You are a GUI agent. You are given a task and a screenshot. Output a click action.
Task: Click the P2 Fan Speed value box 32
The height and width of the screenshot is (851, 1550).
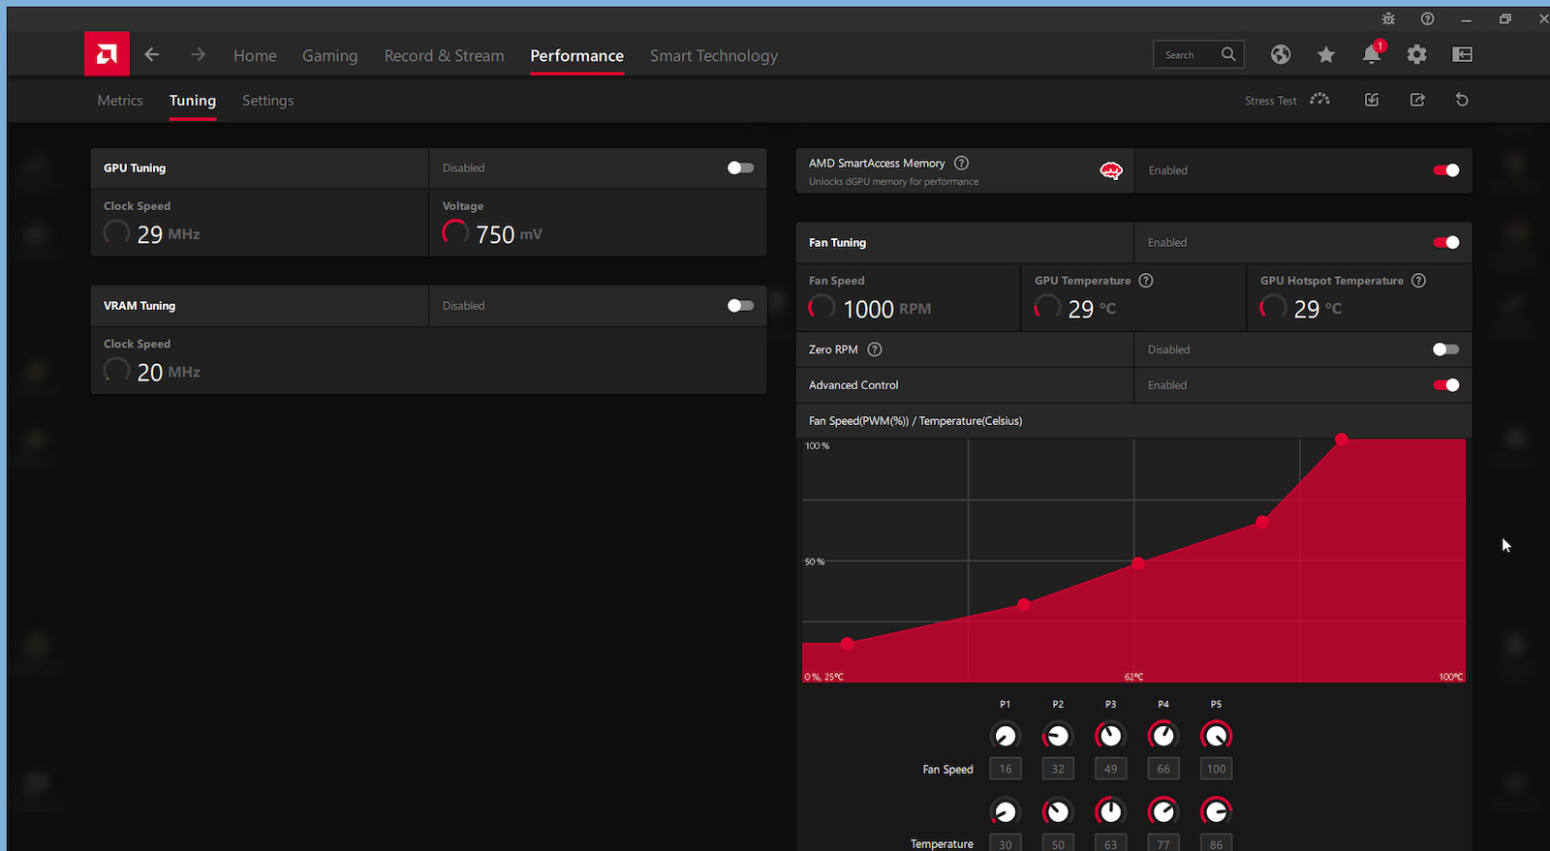[1058, 769]
